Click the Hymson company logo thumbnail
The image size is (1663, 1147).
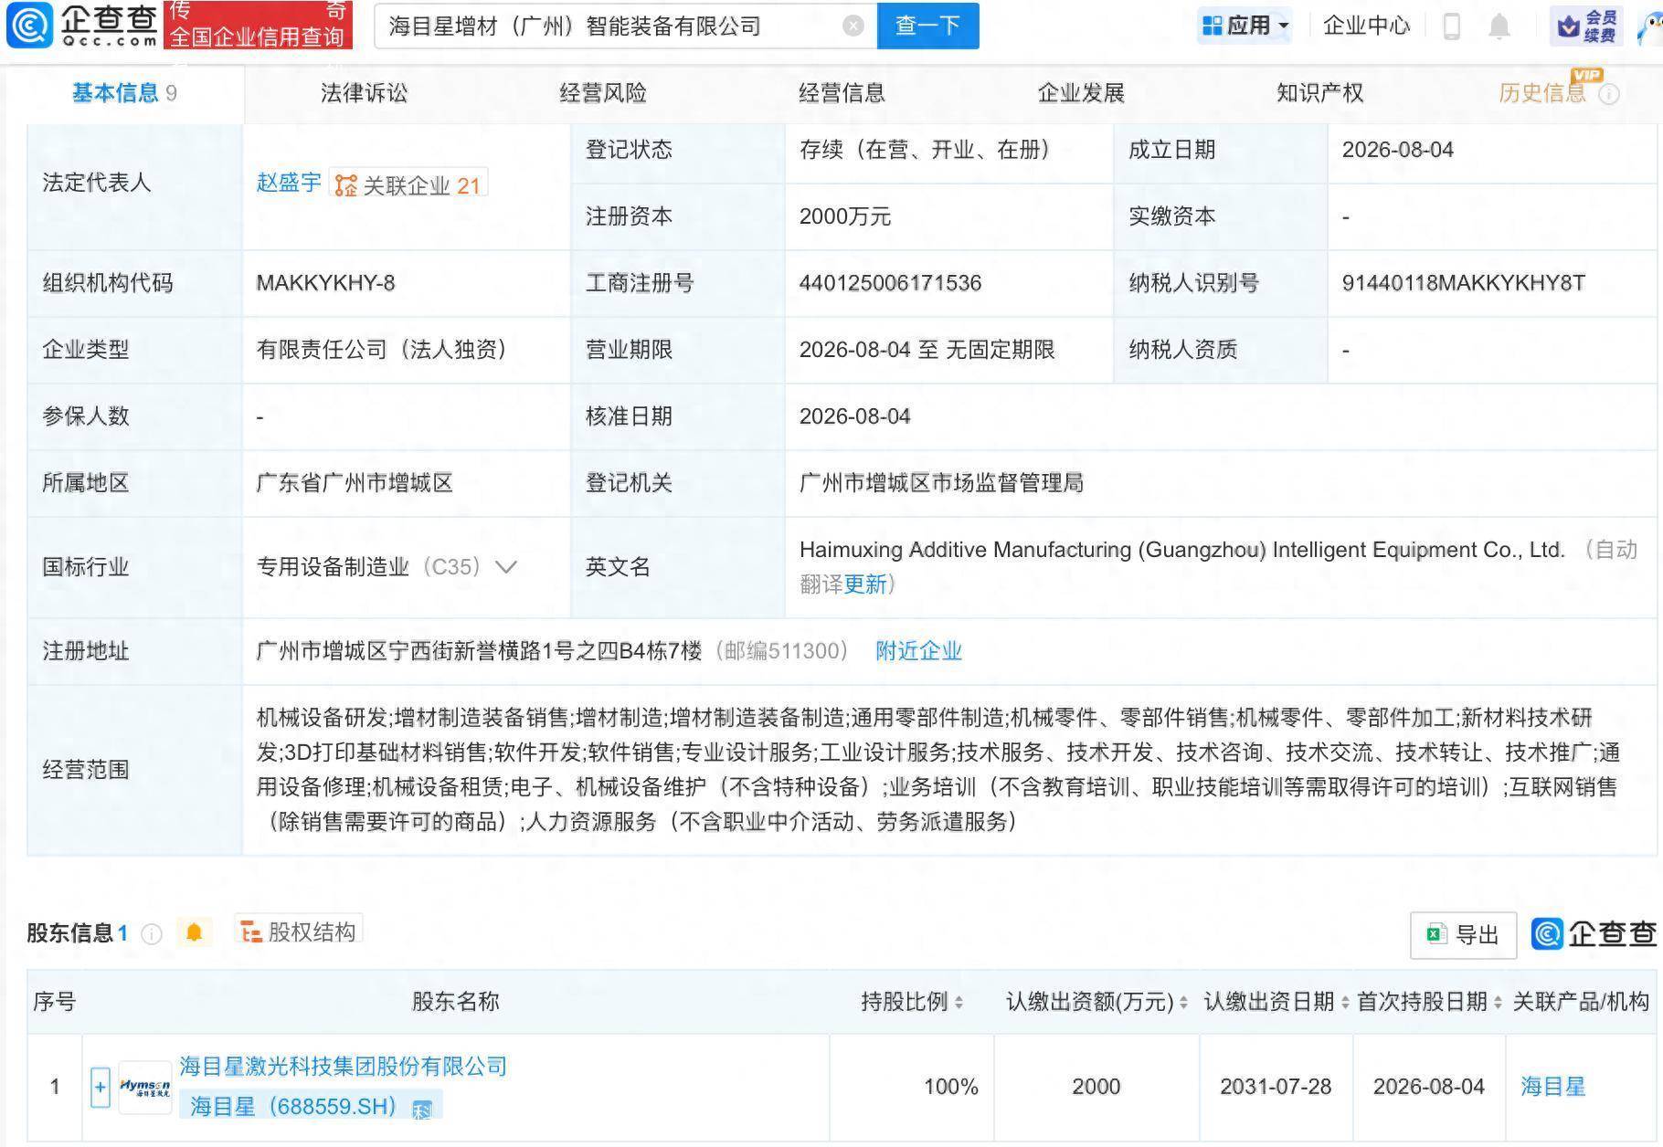point(144,1087)
